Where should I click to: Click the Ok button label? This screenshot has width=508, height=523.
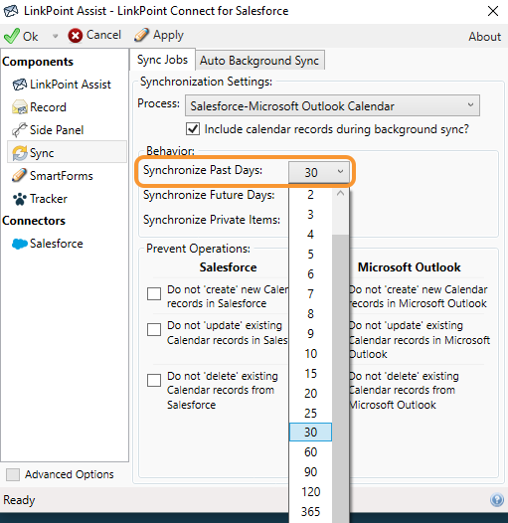(x=31, y=37)
